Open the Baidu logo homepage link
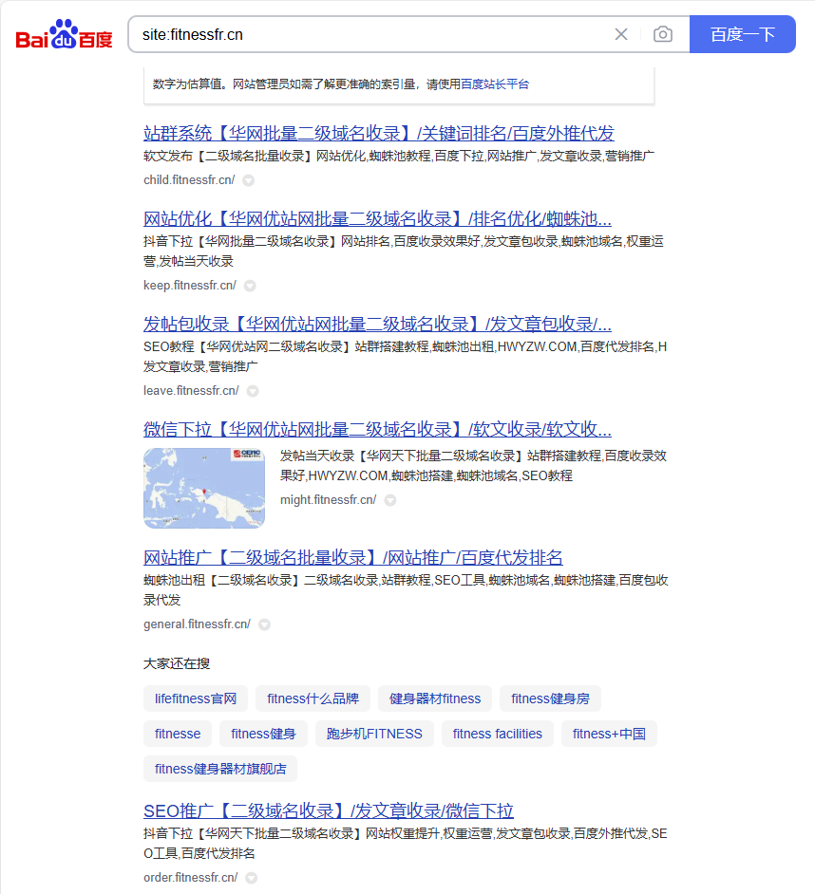815x894 pixels. point(64,35)
